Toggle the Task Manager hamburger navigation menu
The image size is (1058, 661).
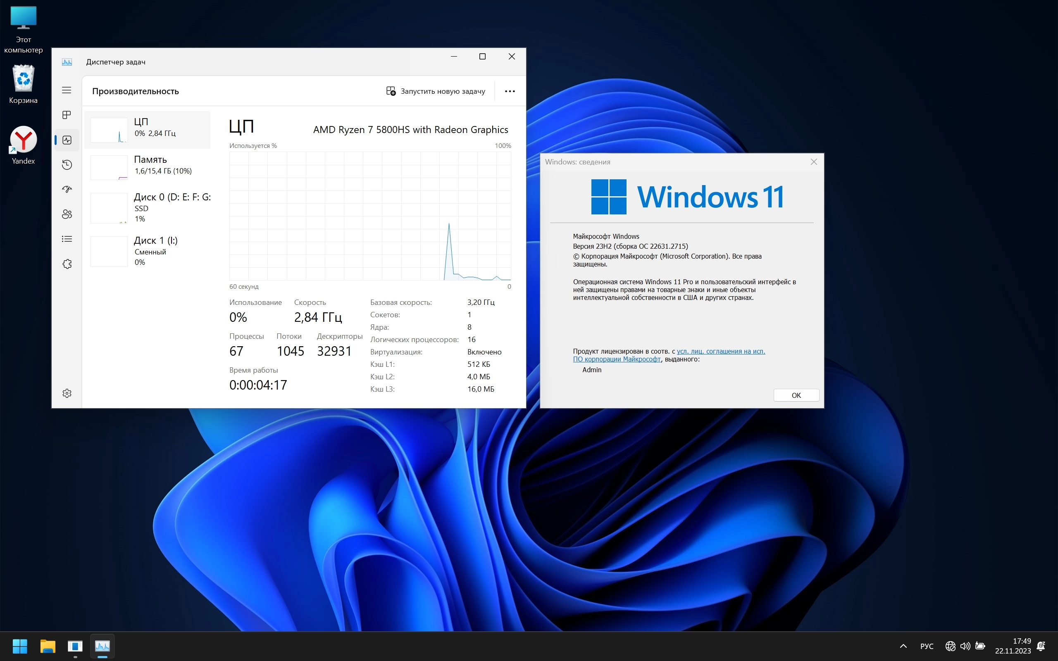(67, 90)
